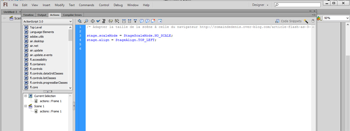Open the Insert menu
Viewport: 350px width, 131px height.
tap(47, 5)
